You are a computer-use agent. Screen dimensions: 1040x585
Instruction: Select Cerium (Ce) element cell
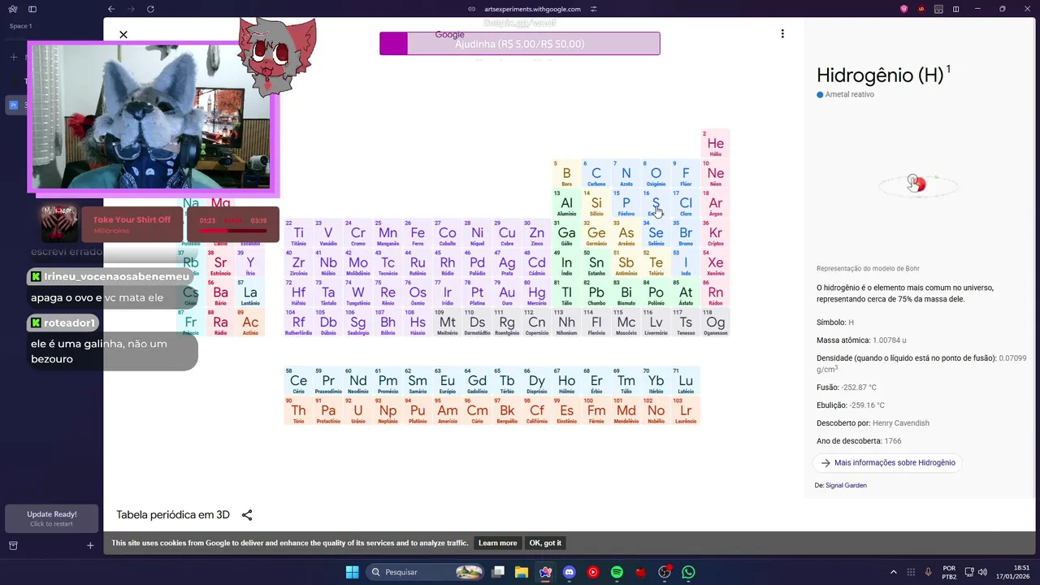(x=298, y=381)
